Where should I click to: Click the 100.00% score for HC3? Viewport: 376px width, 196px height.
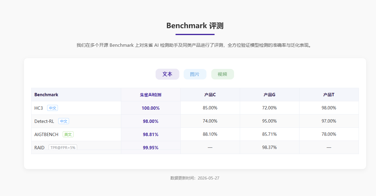[x=151, y=108]
